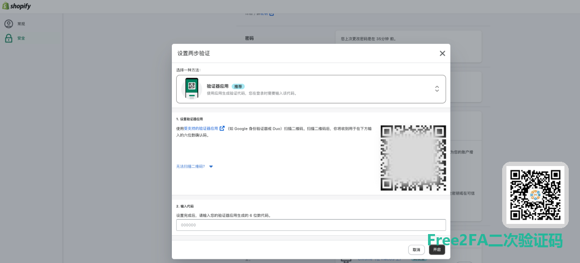Select the 安全 security sidebar item
Screen dimensions: 580x263
[x=31, y=38]
